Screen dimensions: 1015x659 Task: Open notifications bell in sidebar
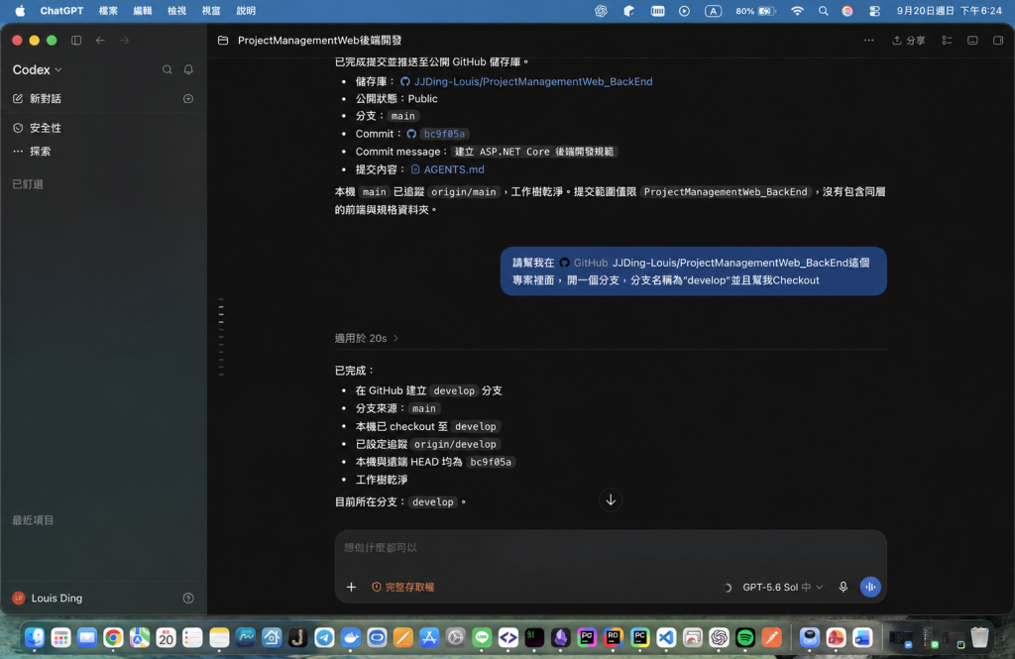[x=188, y=69]
